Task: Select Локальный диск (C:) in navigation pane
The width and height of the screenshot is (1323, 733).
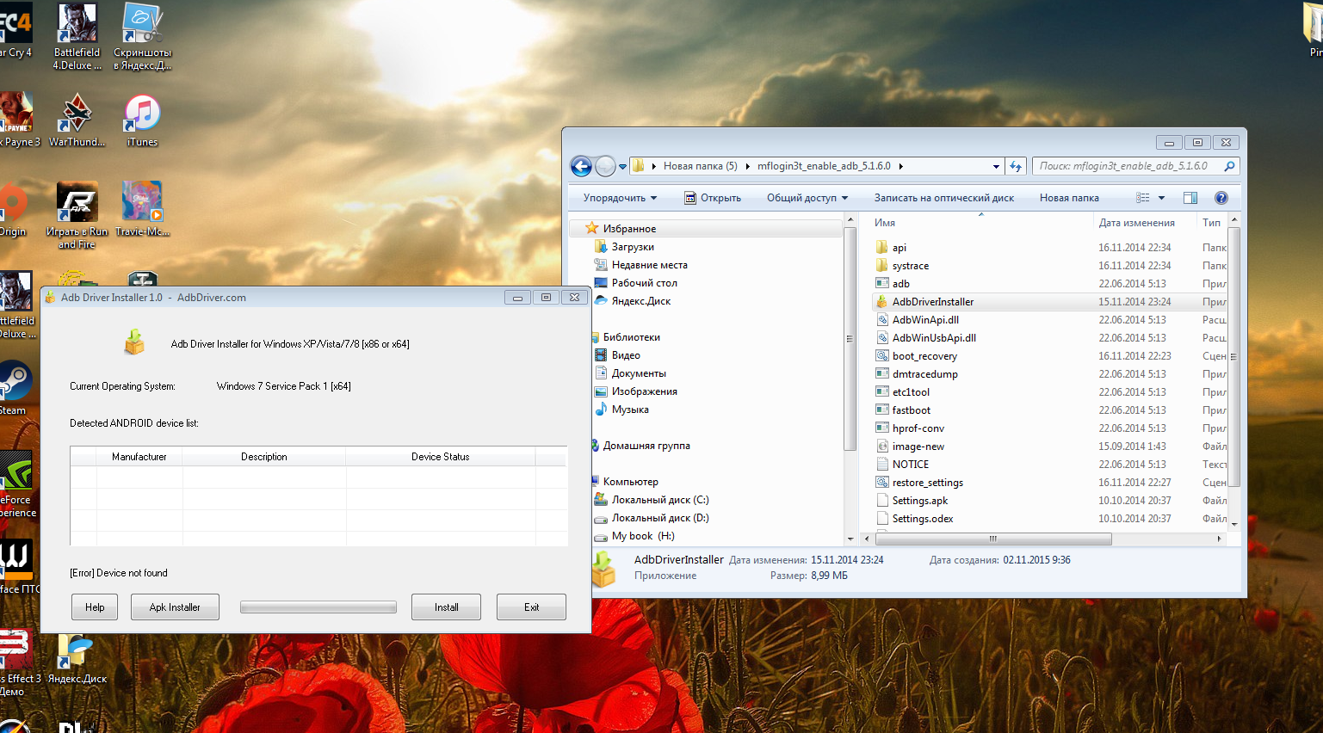Action: [659, 500]
